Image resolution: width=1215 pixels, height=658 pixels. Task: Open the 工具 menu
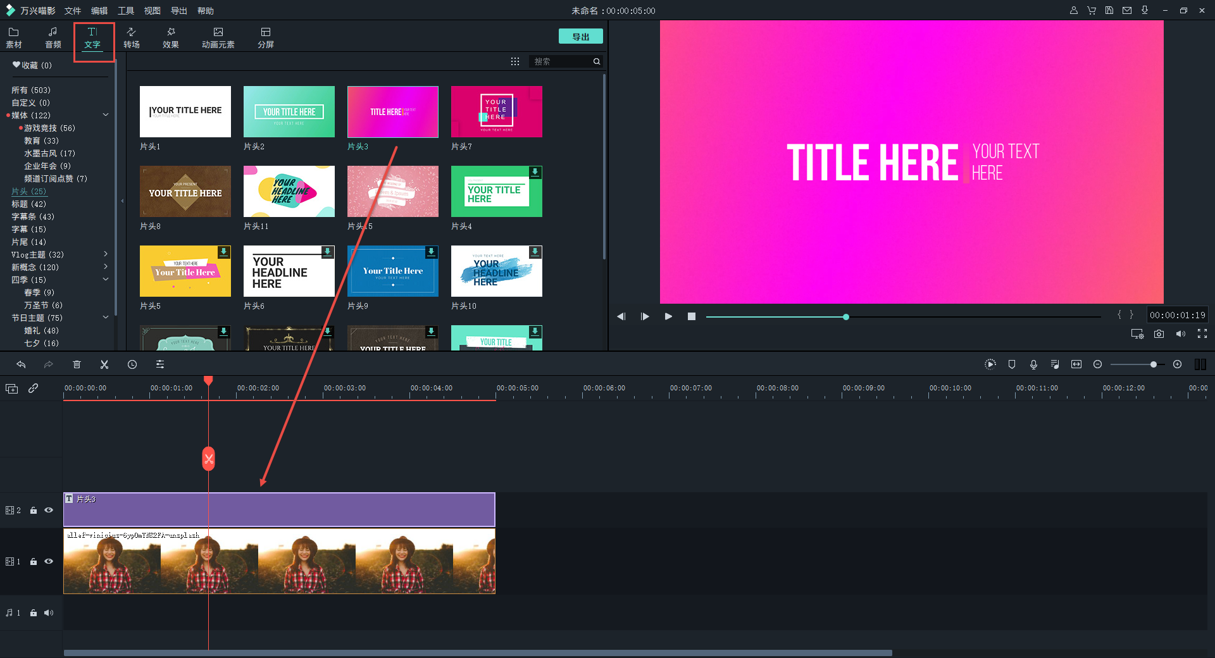pos(126,11)
